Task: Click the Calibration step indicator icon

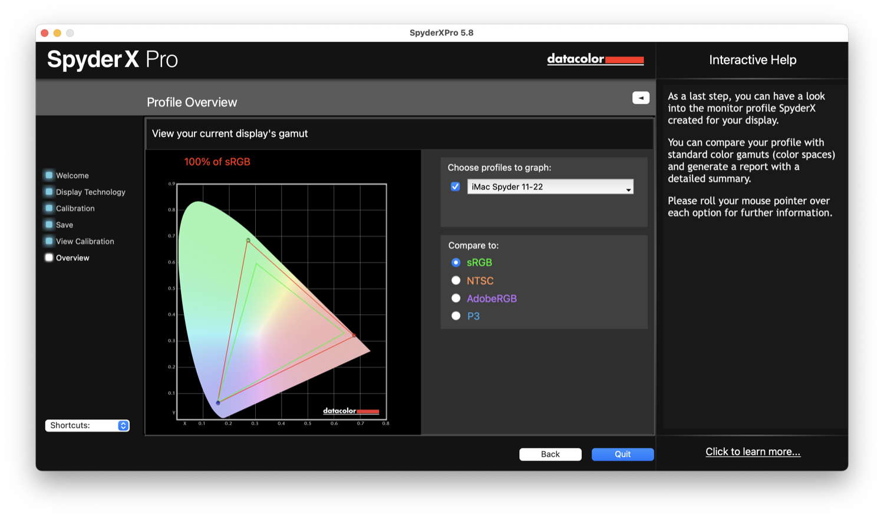Action: (49, 208)
